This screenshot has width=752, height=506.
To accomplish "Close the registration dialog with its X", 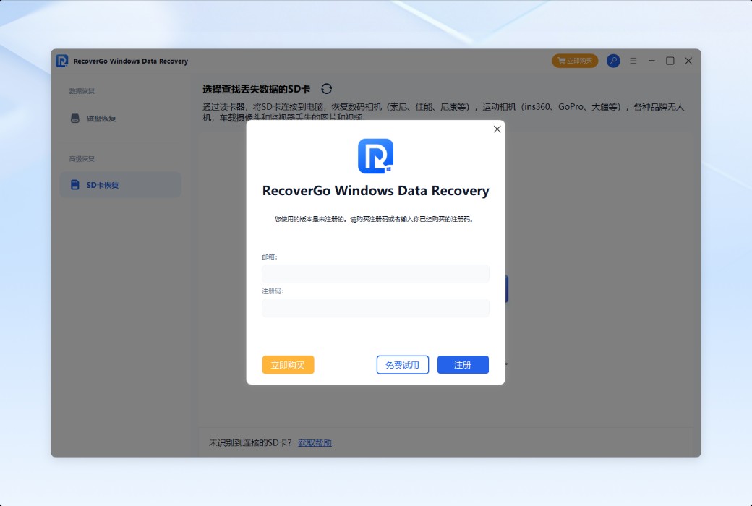I will (497, 129).
